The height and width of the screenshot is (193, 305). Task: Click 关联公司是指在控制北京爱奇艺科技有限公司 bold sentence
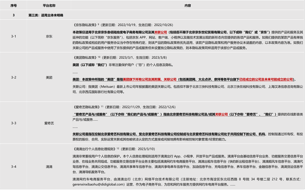(169, 134)
